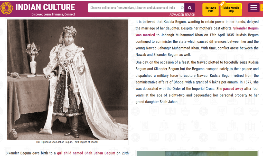Click the paragraph beginning "It is believed that"
The height and width of the screenshot is (156, 263).
197,38
